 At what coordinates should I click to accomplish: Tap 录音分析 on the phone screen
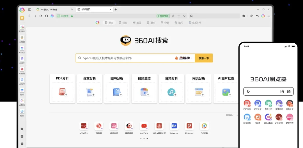click(x=290, y=105)
